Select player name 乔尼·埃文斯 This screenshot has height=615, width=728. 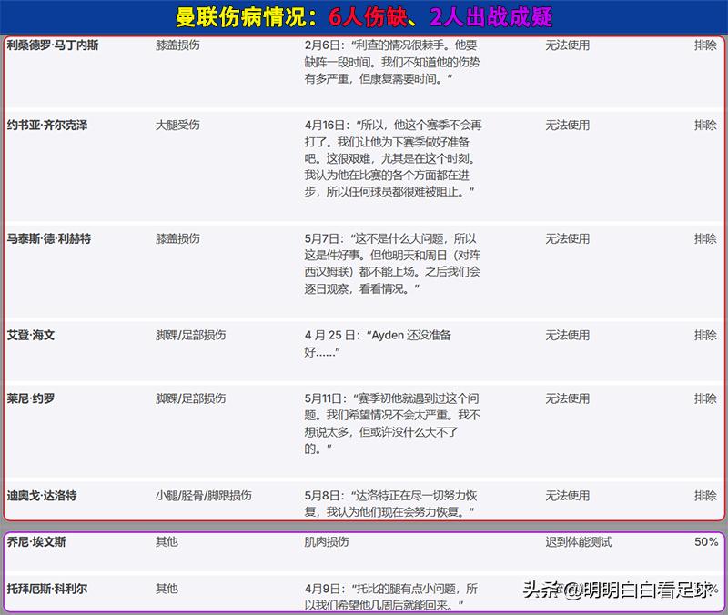click(x=36, y=541)
